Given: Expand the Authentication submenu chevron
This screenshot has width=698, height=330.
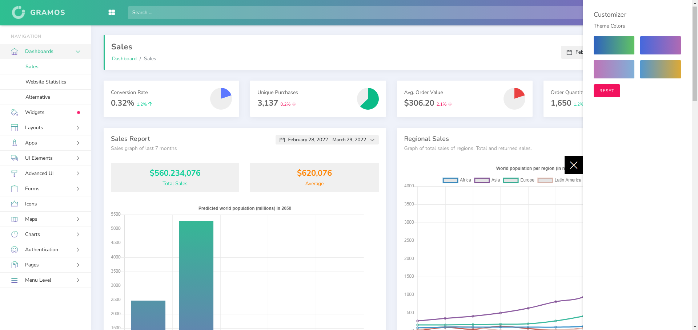Looking at the screenshot, I should [78, 250].
